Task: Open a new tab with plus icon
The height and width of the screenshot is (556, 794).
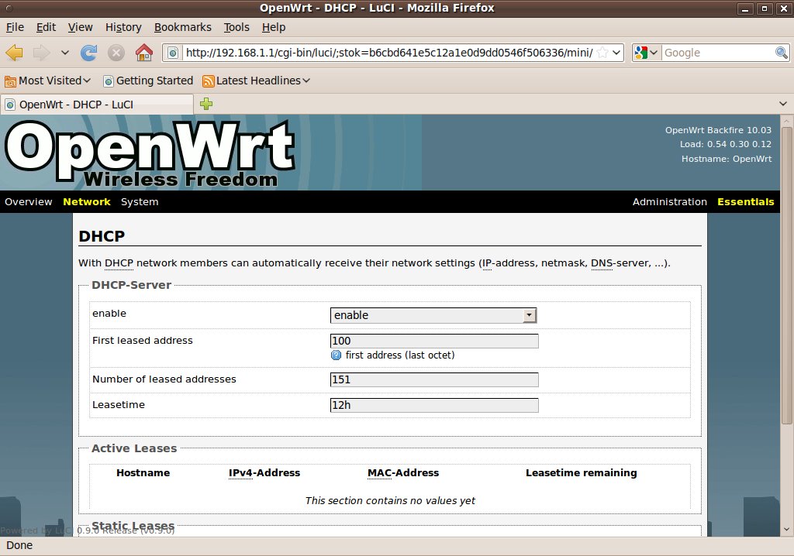Action: click(x=206, y=105)
